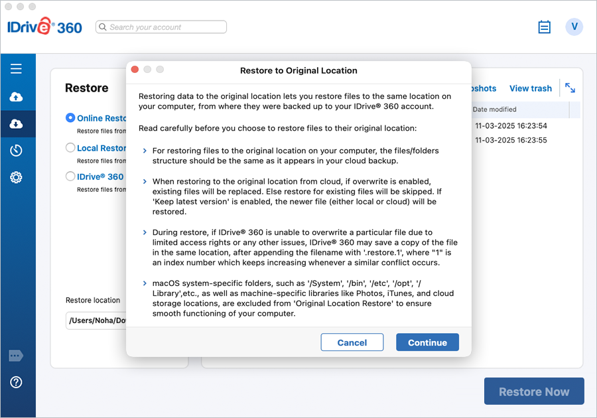Click the Search your account field

(x=161, y=27)
